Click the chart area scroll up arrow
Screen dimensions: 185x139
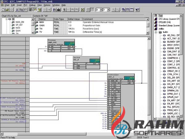(x=149, y=38)
